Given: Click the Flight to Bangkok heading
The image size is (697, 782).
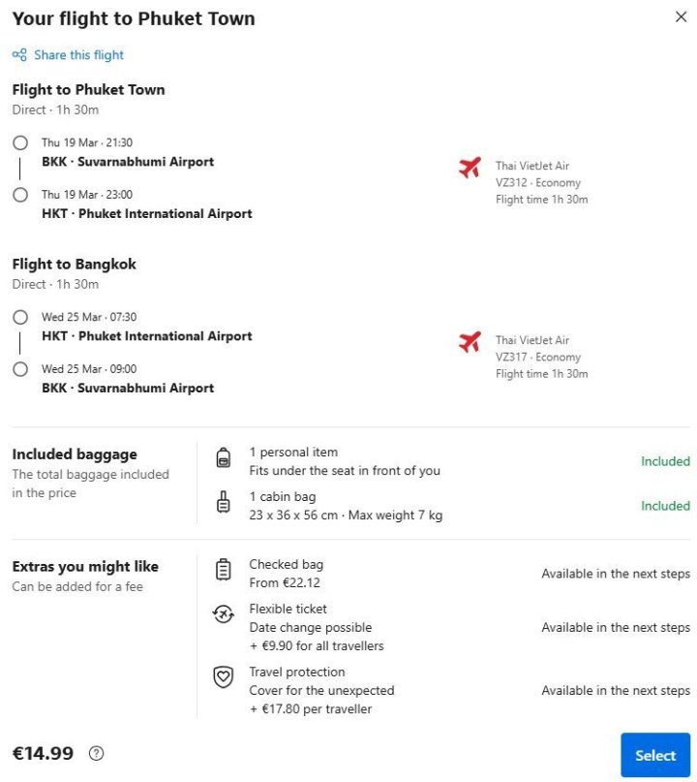Looking at the screenshot, I should [x=74, y=264].
